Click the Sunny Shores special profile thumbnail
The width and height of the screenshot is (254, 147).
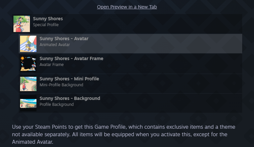[x=22, y=24]
